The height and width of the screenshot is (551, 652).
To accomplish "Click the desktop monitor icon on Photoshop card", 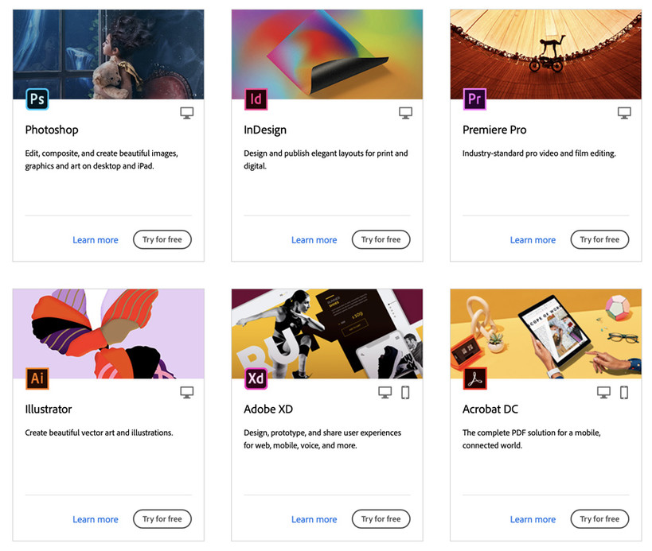I will coord(187,113).
